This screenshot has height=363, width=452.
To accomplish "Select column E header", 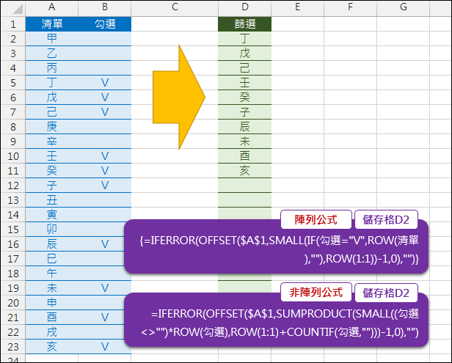I will [x=297, y=8].
